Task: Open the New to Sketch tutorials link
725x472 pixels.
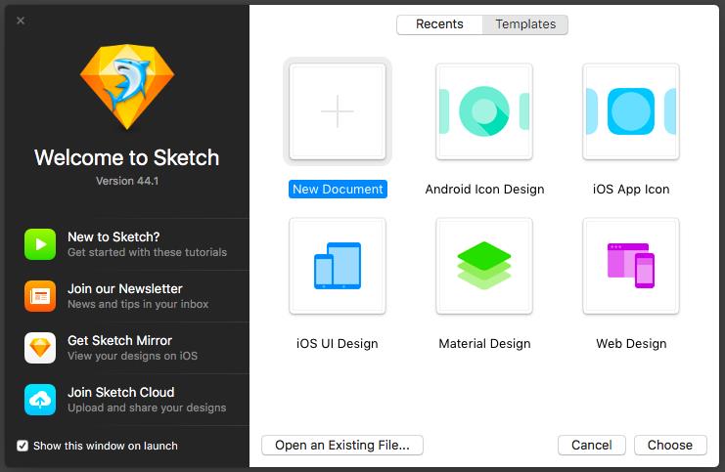Action: [113, 236]
